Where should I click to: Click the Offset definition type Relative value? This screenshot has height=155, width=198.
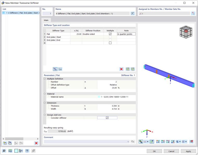107,85
